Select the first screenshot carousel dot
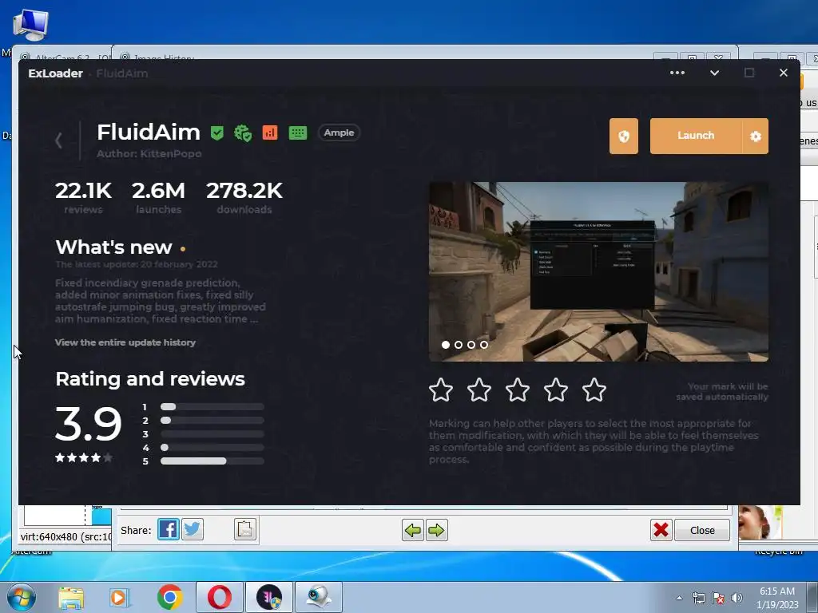The height and width of the screenshot is (613, 818). [x=446, y=345]
